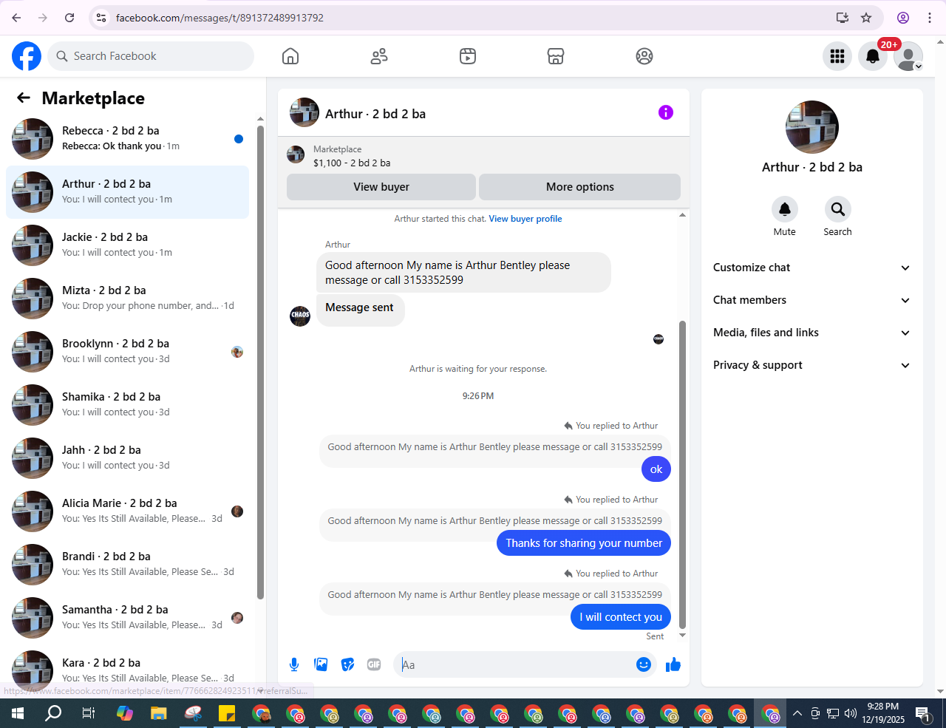Image resolution: width=946 pixels, height=728 pixels.
Task: Open Windows taskbar search
Action: (53, 713)
